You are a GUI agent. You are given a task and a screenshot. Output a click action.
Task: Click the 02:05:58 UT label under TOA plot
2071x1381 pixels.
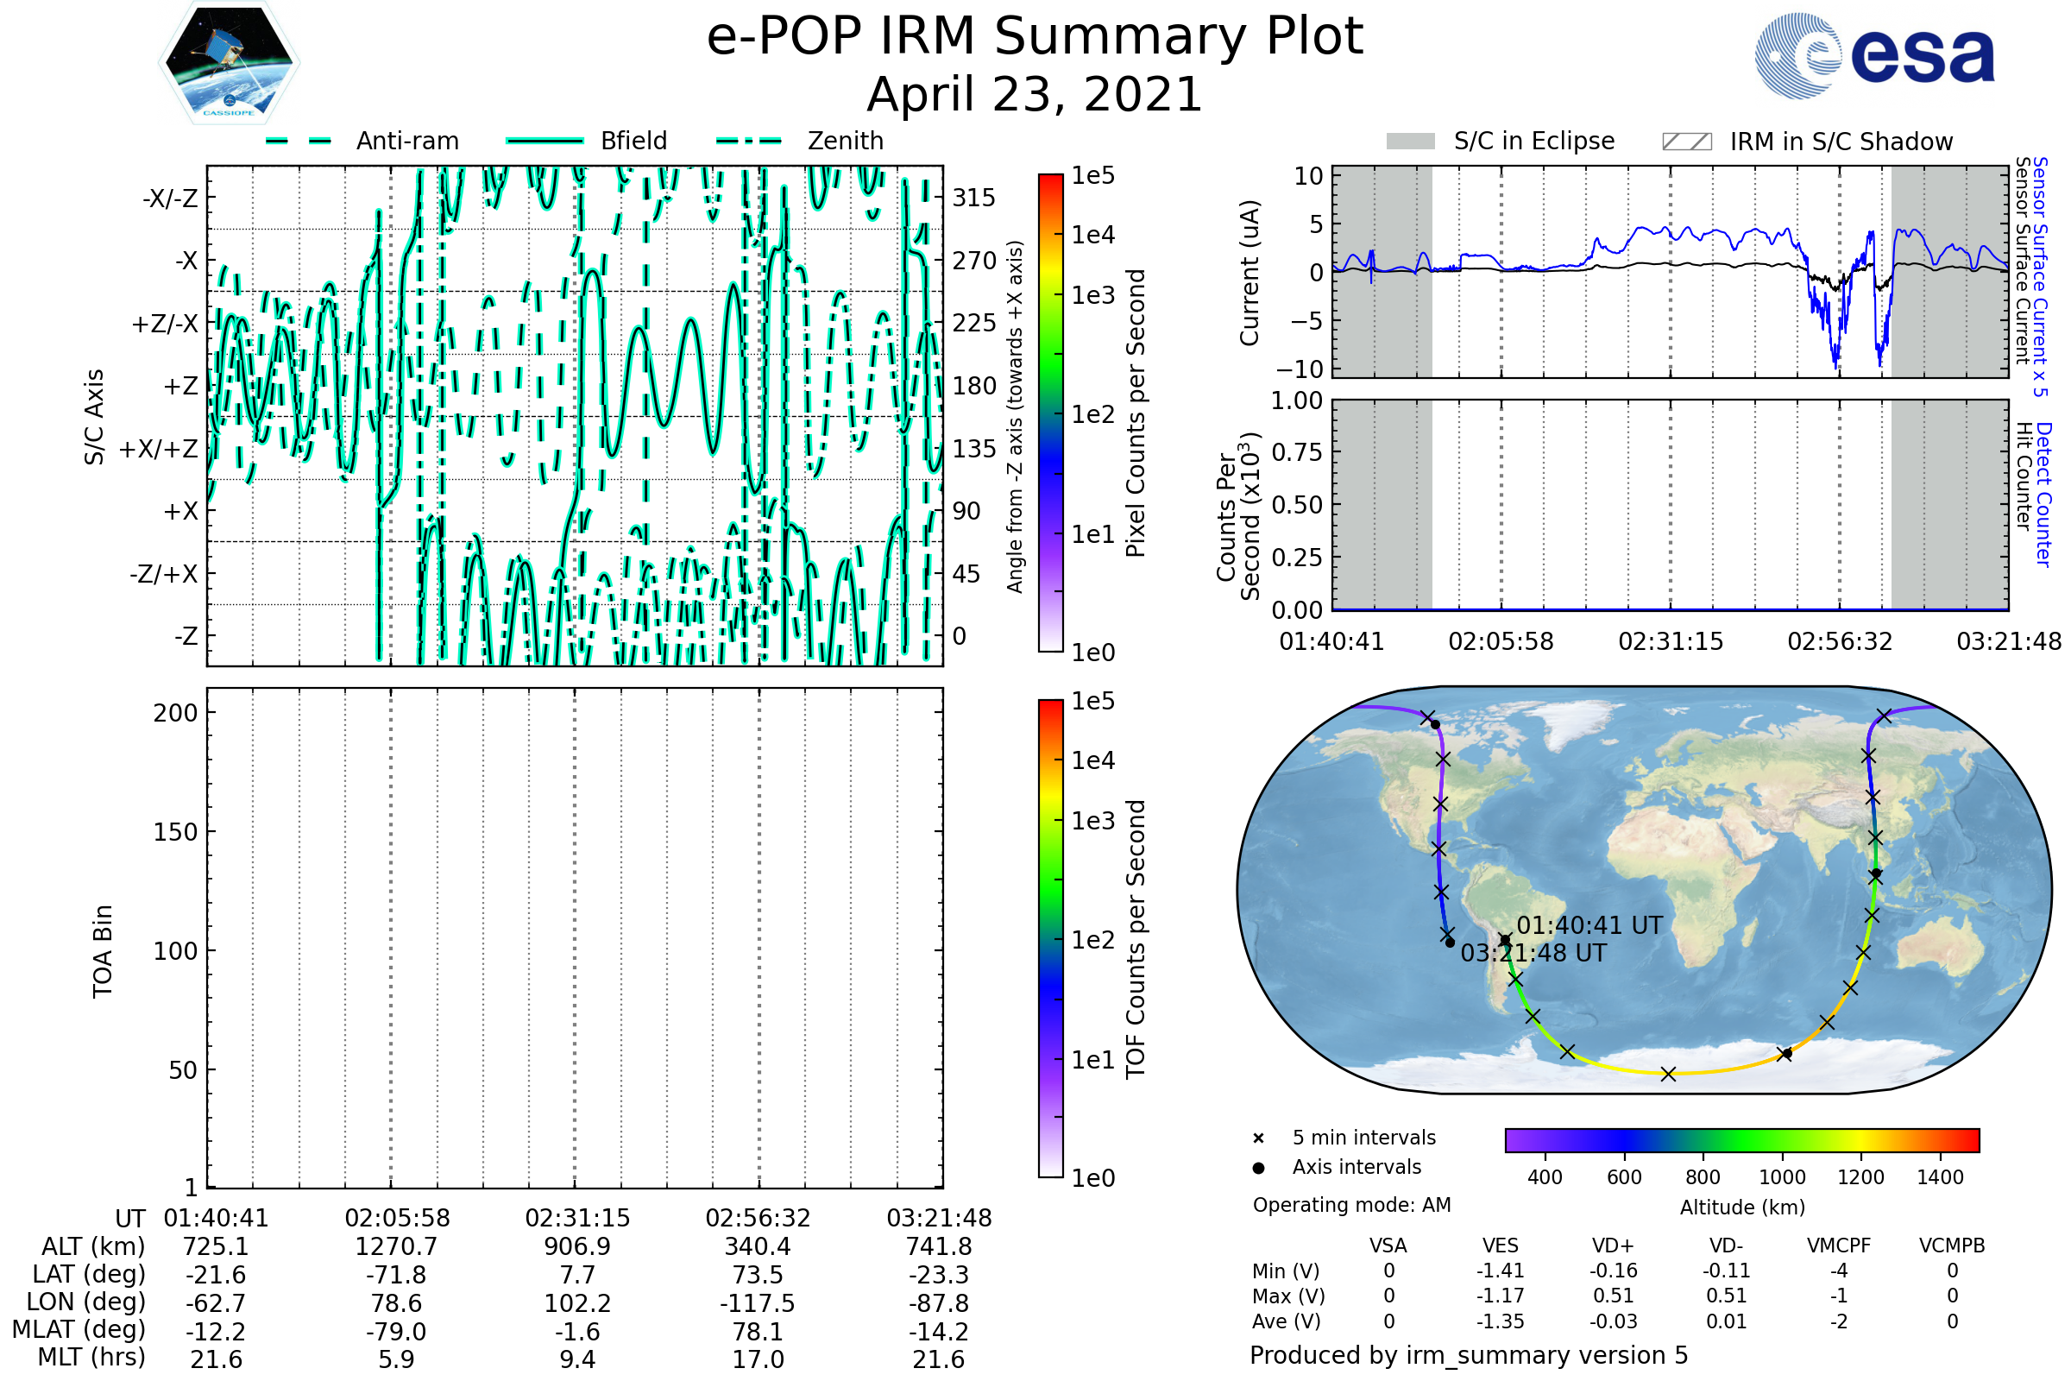pyautogui.click(x=397, y=1218)
